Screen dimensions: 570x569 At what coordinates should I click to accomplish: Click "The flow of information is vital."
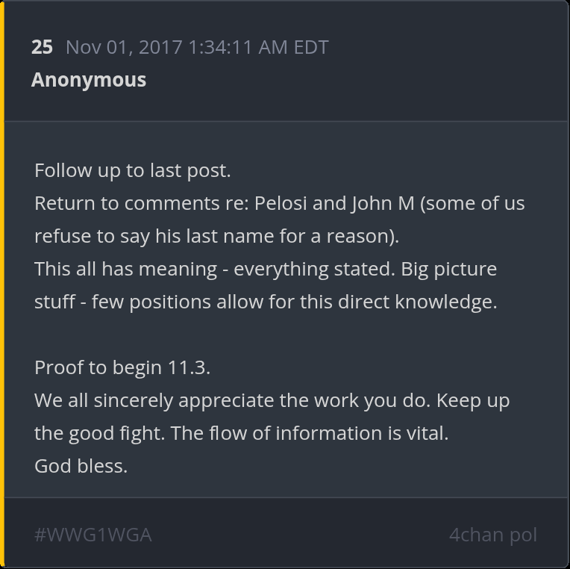pos(310,433)
